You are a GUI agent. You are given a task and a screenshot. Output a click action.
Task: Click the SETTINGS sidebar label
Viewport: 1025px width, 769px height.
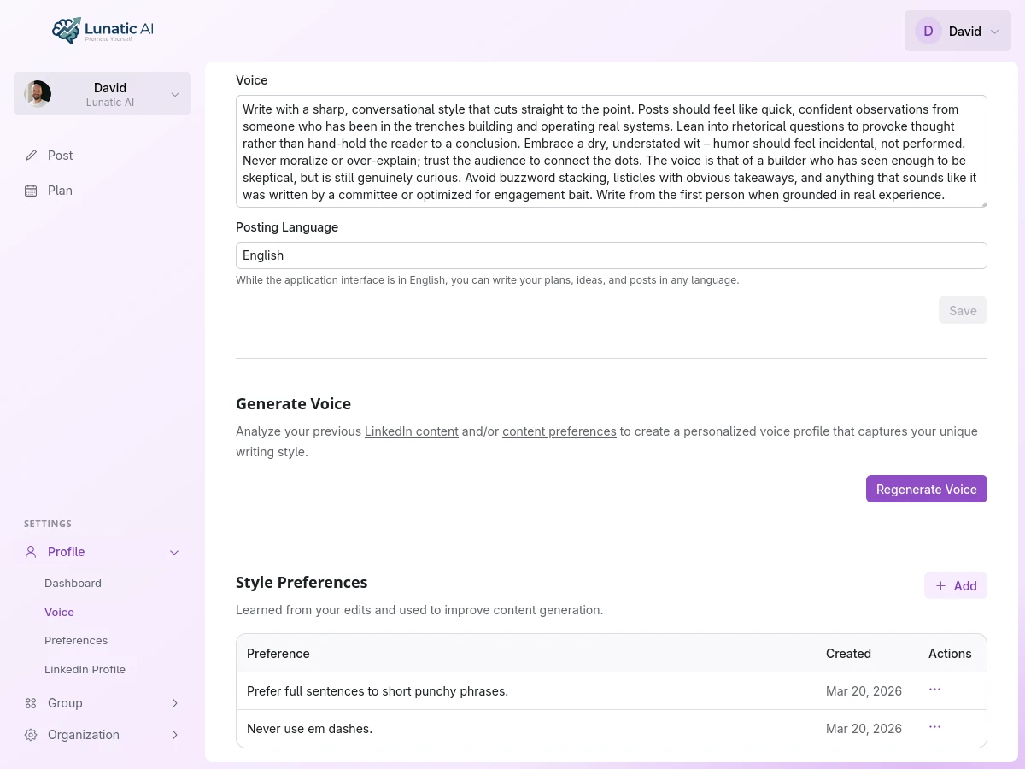[x=48, y=524]
